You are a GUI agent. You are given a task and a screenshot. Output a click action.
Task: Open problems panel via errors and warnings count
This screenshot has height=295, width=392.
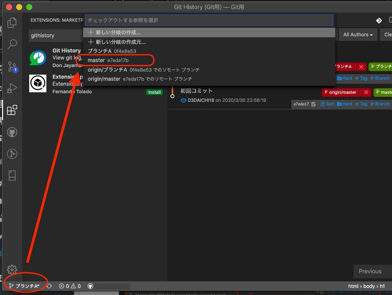tap(70, 286)
